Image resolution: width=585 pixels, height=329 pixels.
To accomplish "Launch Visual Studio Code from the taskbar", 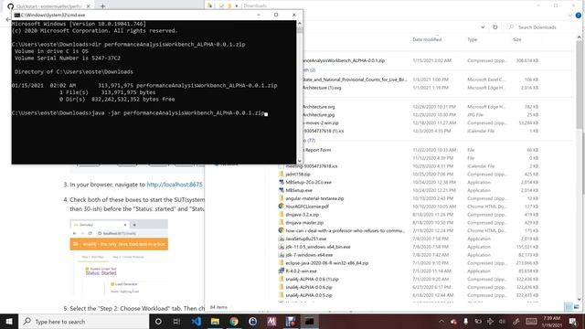I will pos(197,321).
